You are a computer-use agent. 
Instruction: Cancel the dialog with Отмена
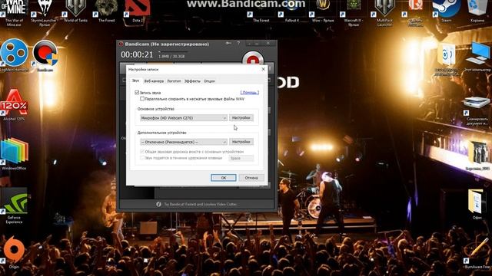[x=251, y=178]
